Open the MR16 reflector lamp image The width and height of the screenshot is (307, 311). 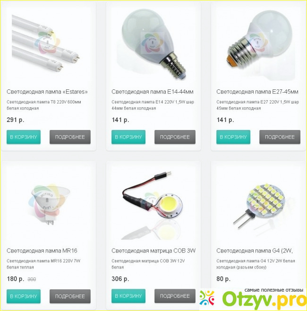[49, 203]
